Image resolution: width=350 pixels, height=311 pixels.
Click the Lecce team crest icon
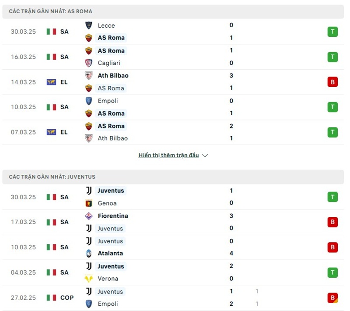pos(89,25)
